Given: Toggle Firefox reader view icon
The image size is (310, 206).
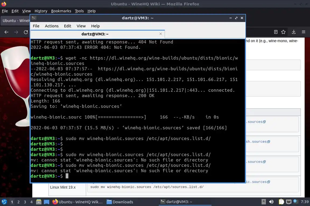Looking at the screenshot, I should click(x=276, y=32).
